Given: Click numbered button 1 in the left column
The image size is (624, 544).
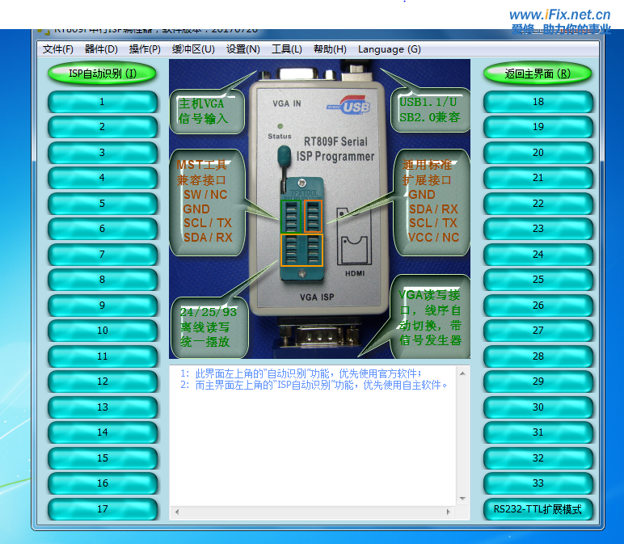Looking at the screenshot, I should pyautogui.click(x=102, y=102).
